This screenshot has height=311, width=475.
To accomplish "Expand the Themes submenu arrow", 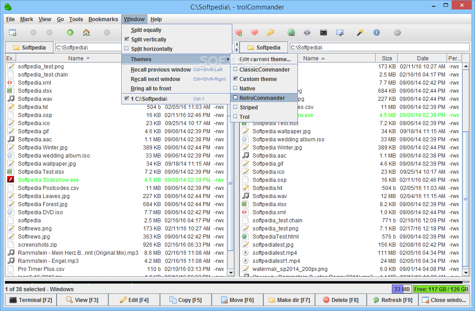I will [x=228, y=59].
